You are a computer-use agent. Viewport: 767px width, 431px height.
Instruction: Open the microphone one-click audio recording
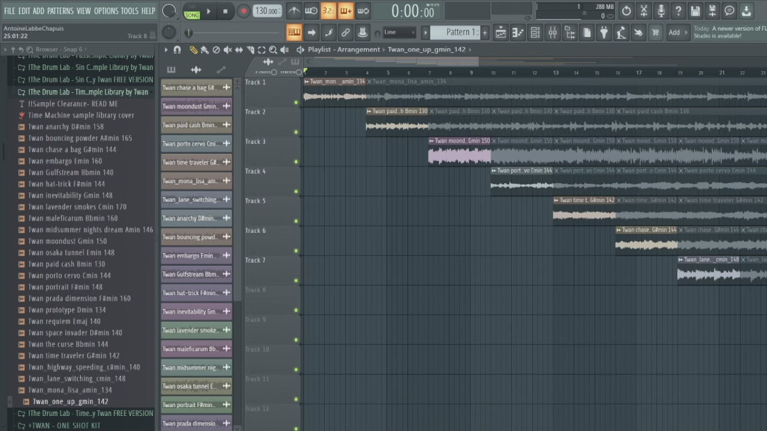[x=660, y=11]
